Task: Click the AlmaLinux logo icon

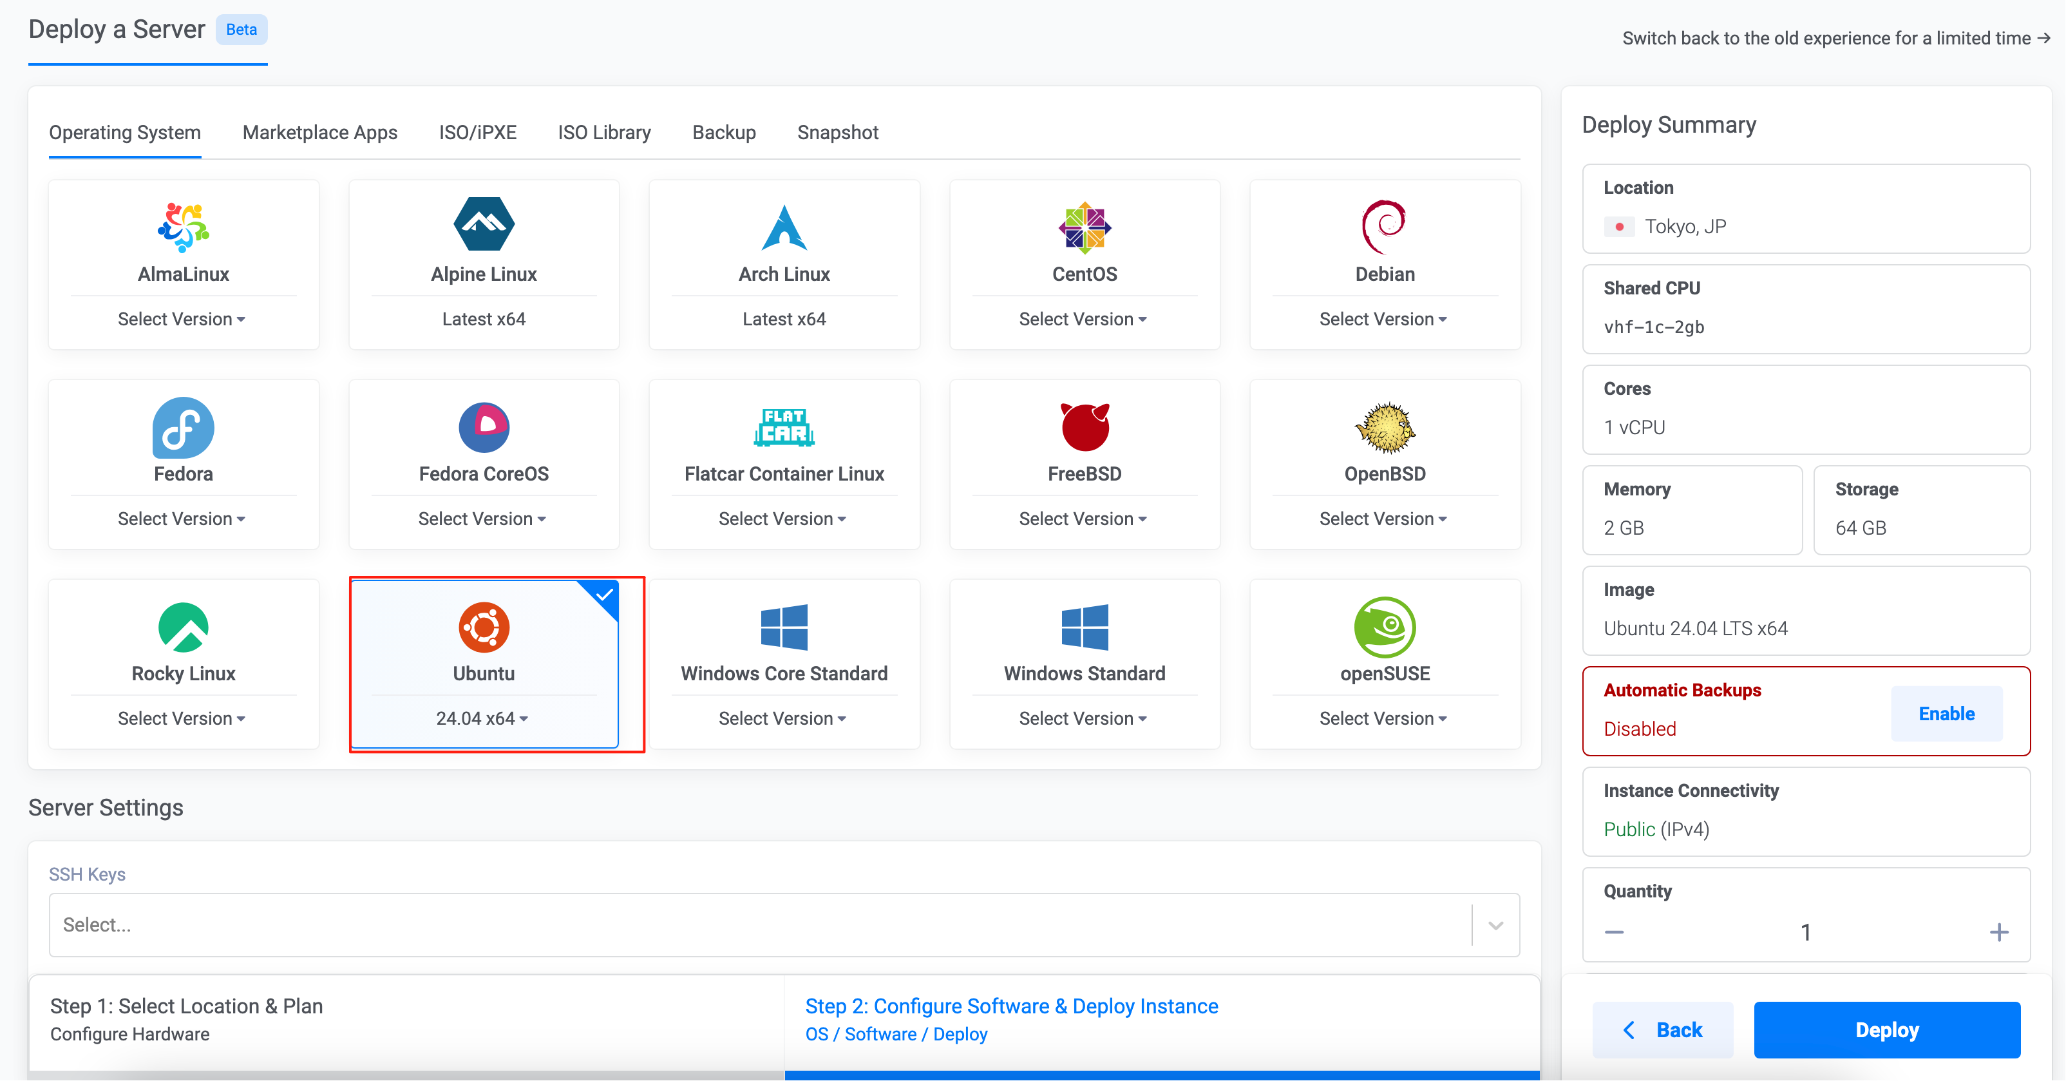Action: [x=183, y=226]
